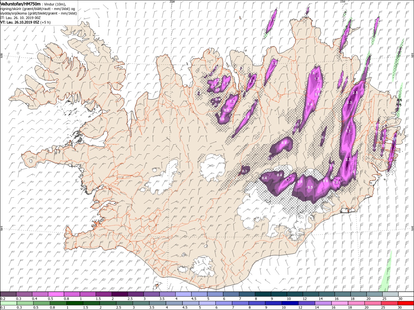Pick the darkest green rain swatch after 1

point(75,303)
